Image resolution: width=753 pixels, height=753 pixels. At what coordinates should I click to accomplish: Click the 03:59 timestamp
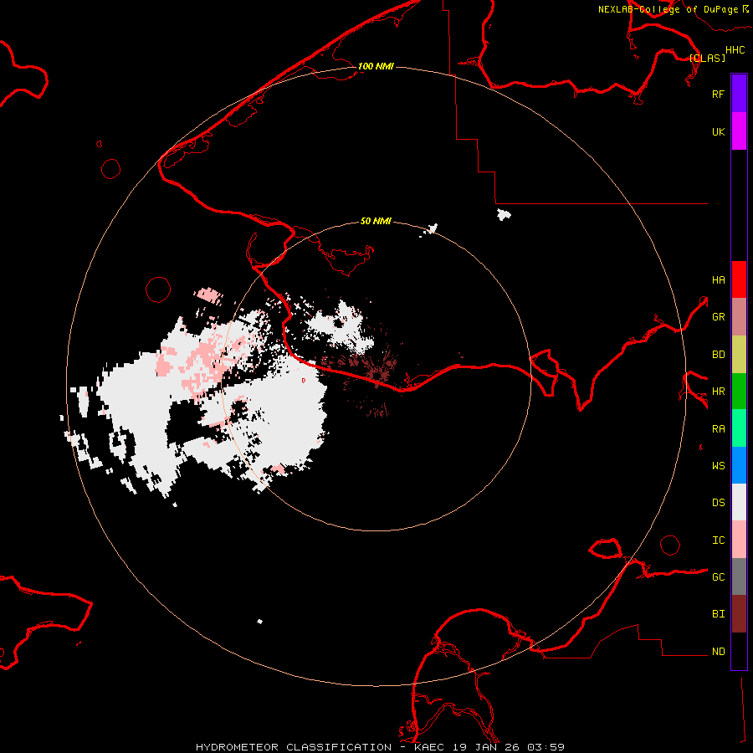546,747
